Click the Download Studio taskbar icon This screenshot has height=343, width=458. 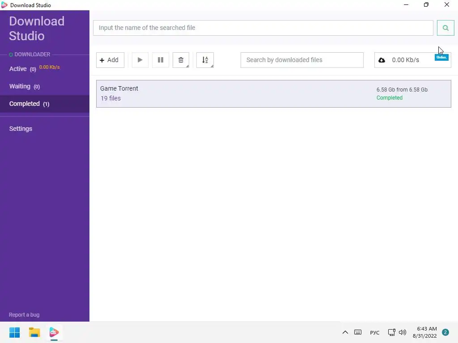click(54, 332)
